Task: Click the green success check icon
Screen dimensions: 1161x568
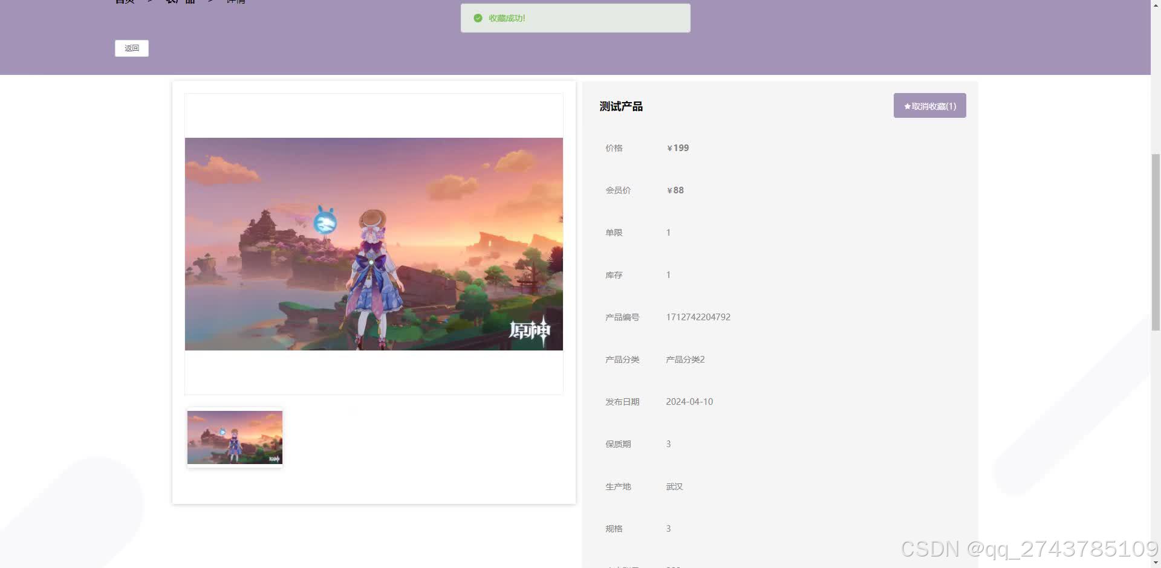Action: 478,18
